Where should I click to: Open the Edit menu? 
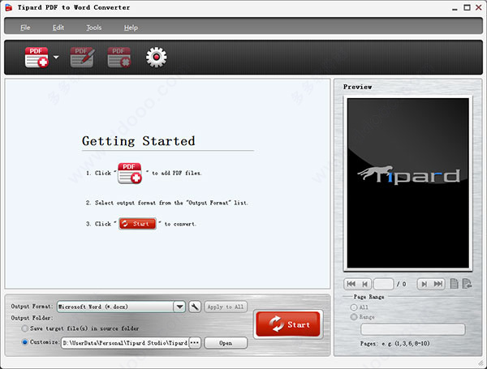(x=58, y=28)
